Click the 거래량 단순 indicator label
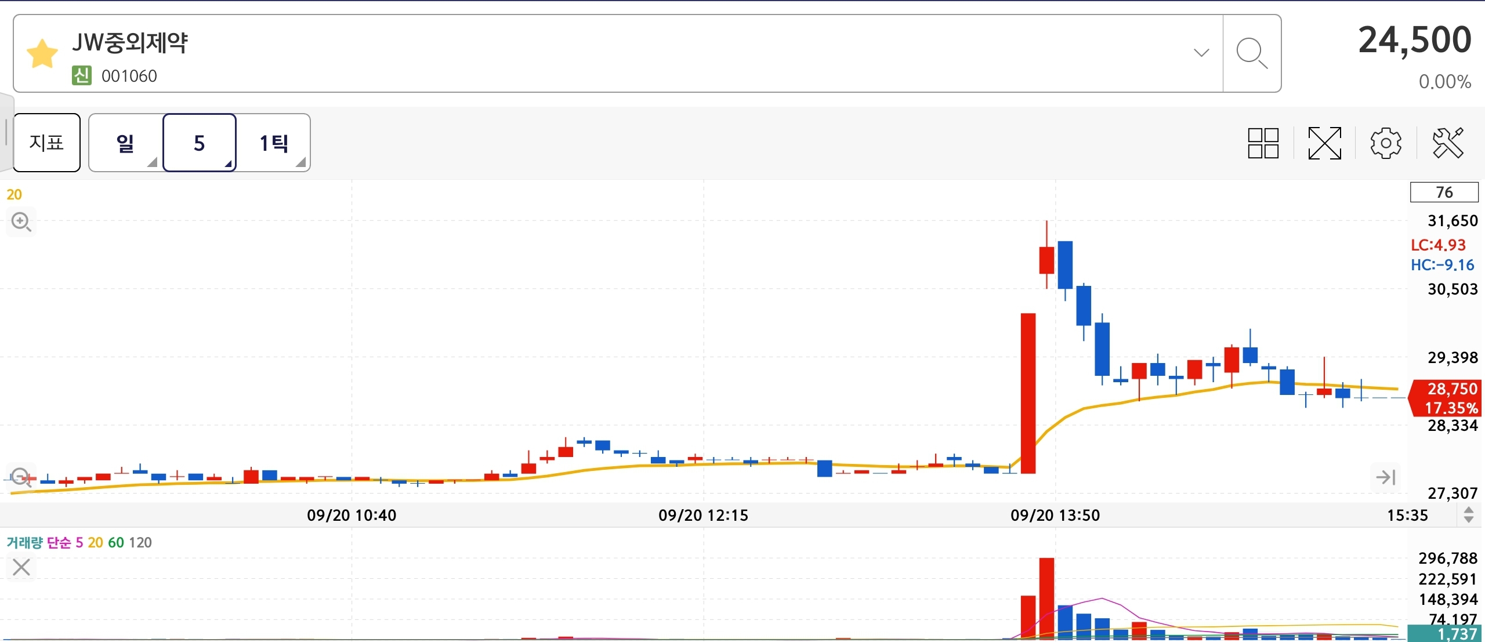1485x642 pixels. coord(39,543)
